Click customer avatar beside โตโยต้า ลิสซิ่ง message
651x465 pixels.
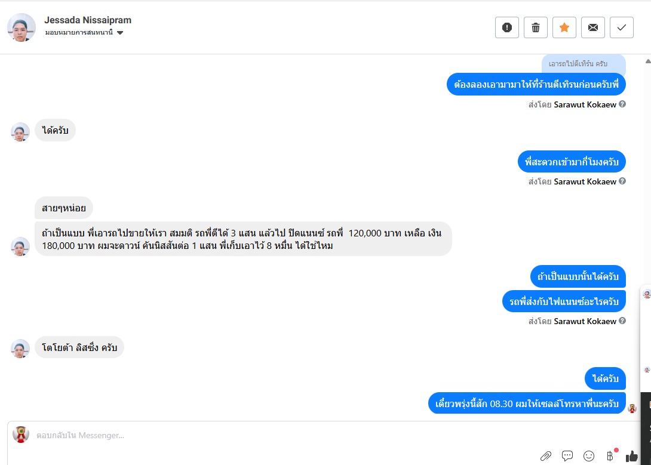coord(20,349)
